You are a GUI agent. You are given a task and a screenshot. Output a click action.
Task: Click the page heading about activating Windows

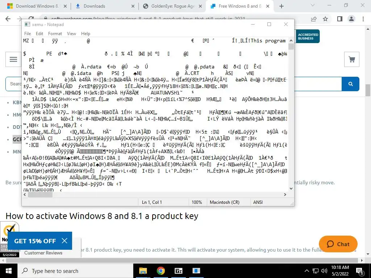point(102,216)
